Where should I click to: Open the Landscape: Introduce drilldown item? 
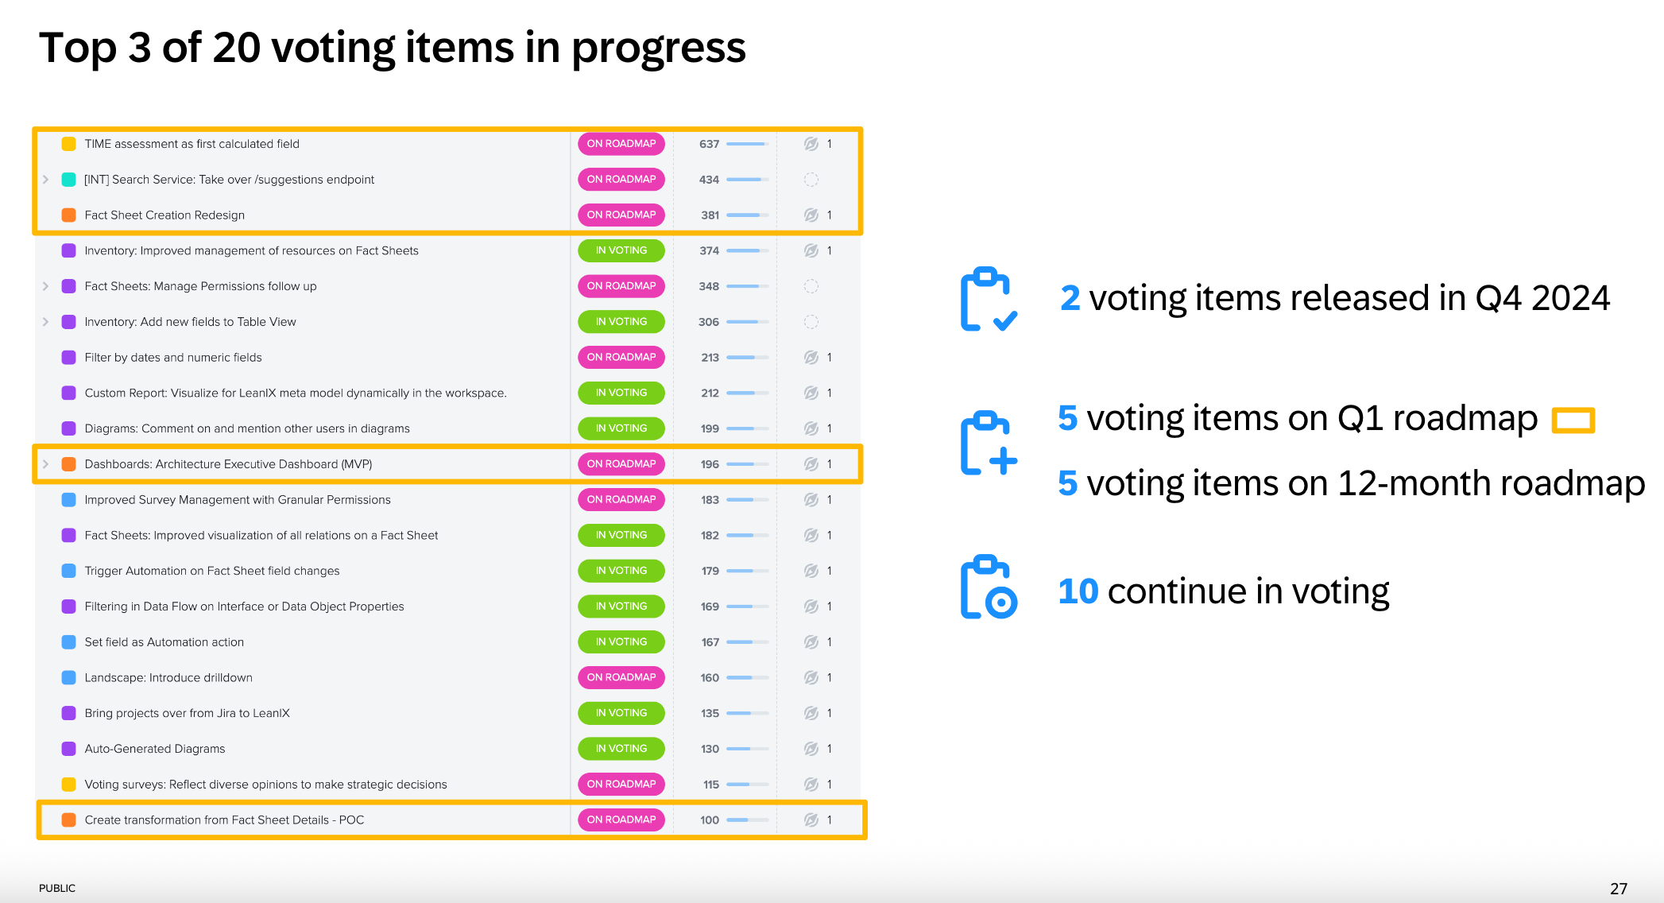(x=168, y=678)
